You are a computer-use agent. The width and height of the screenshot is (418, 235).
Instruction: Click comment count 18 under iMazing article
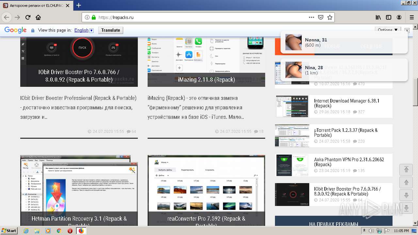point(259,132)
